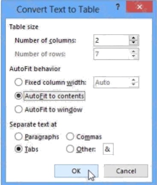Decrease fixed column width with down arrow

point(133,85)
